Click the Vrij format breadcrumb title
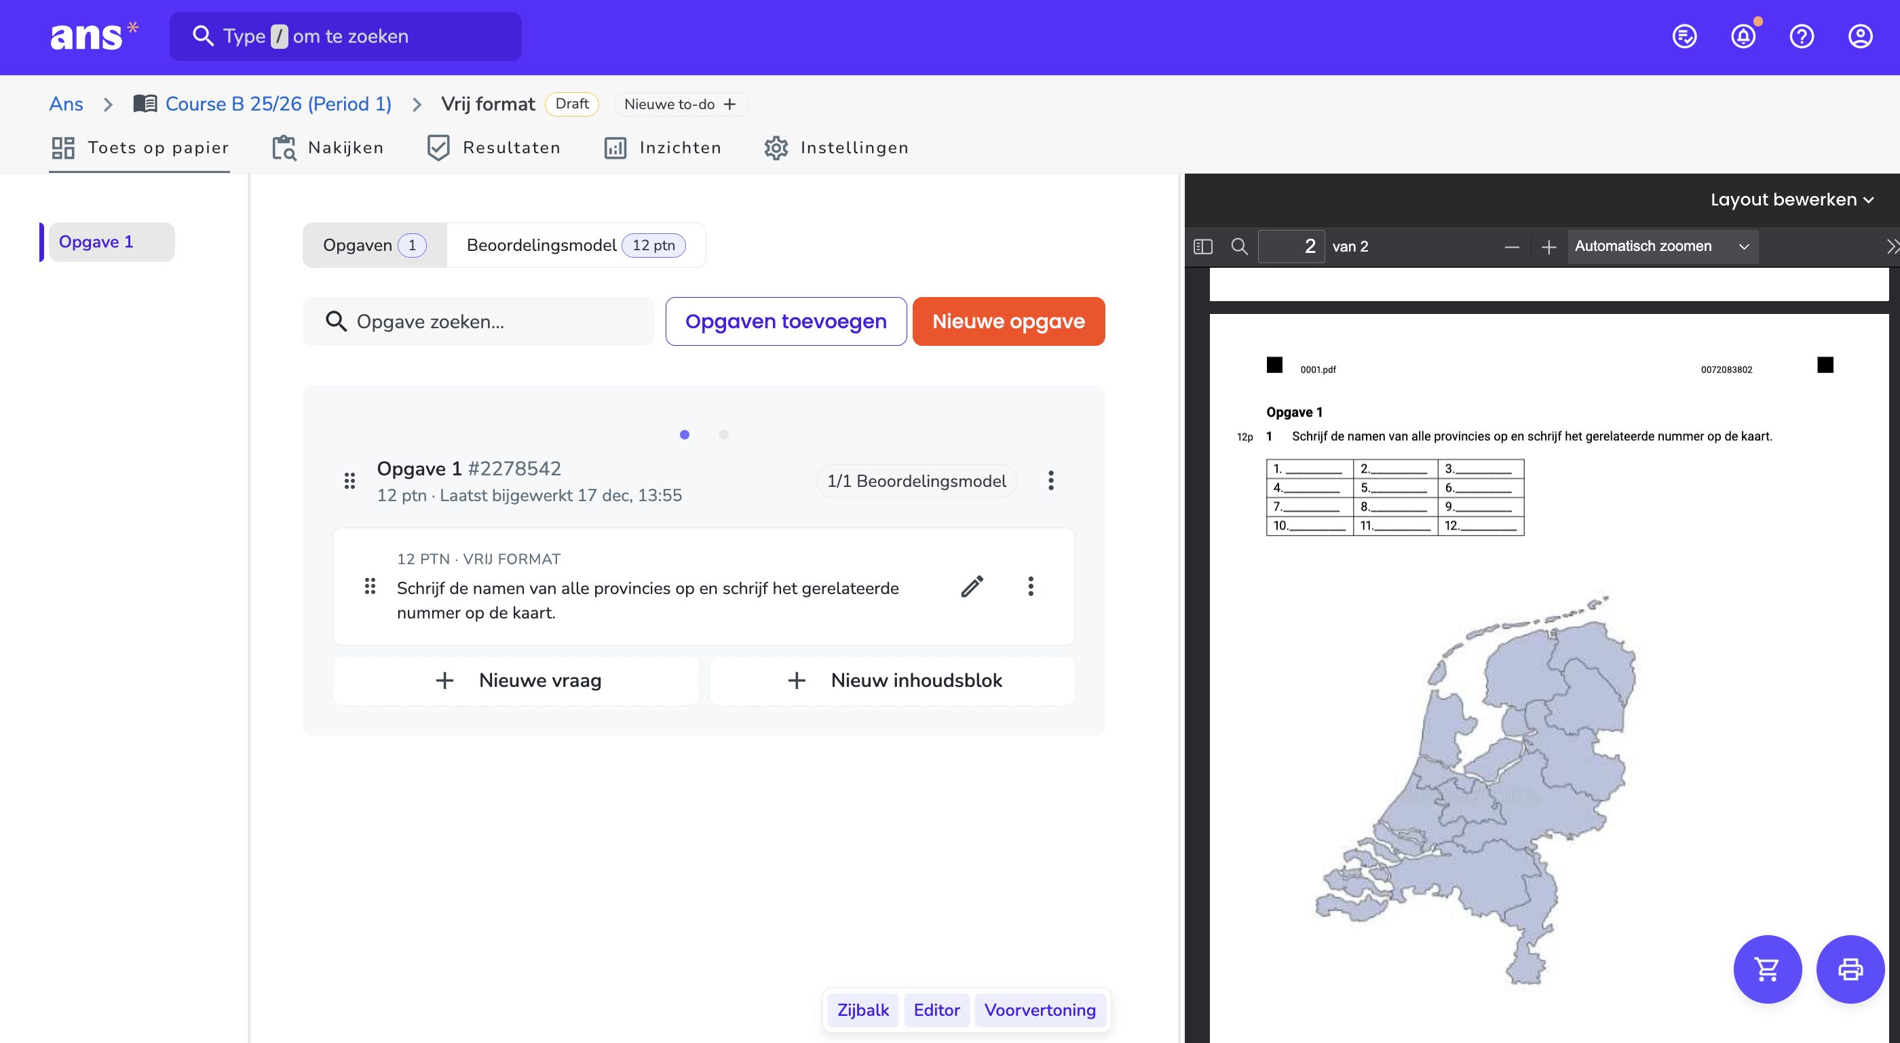The image size is (1900, 1043). (x=487, y=104)
